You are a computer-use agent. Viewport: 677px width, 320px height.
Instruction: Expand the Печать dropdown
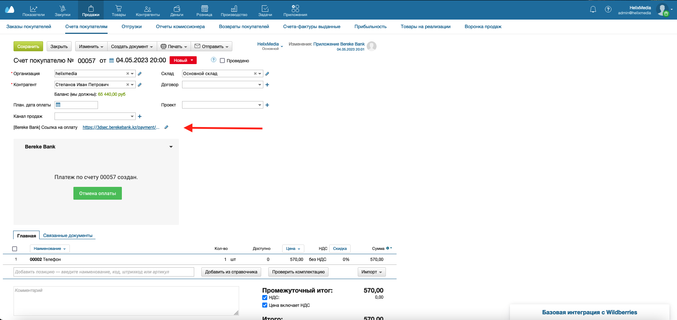174,47
